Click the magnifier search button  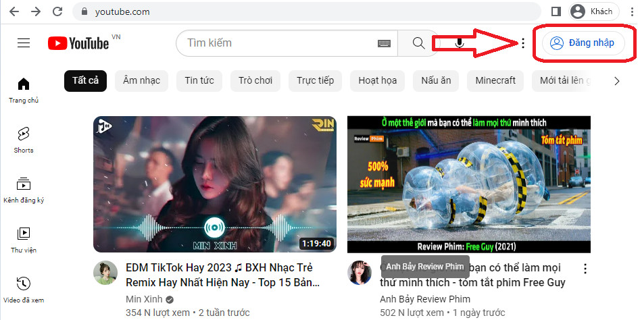click(418, 43)
